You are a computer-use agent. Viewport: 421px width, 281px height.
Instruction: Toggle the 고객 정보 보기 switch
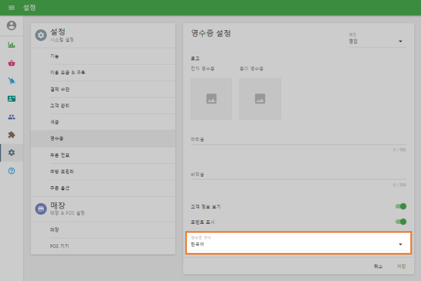click(x=400, y=206)
